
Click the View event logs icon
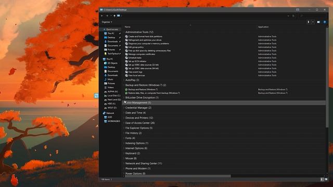click(x=126, y=72)
